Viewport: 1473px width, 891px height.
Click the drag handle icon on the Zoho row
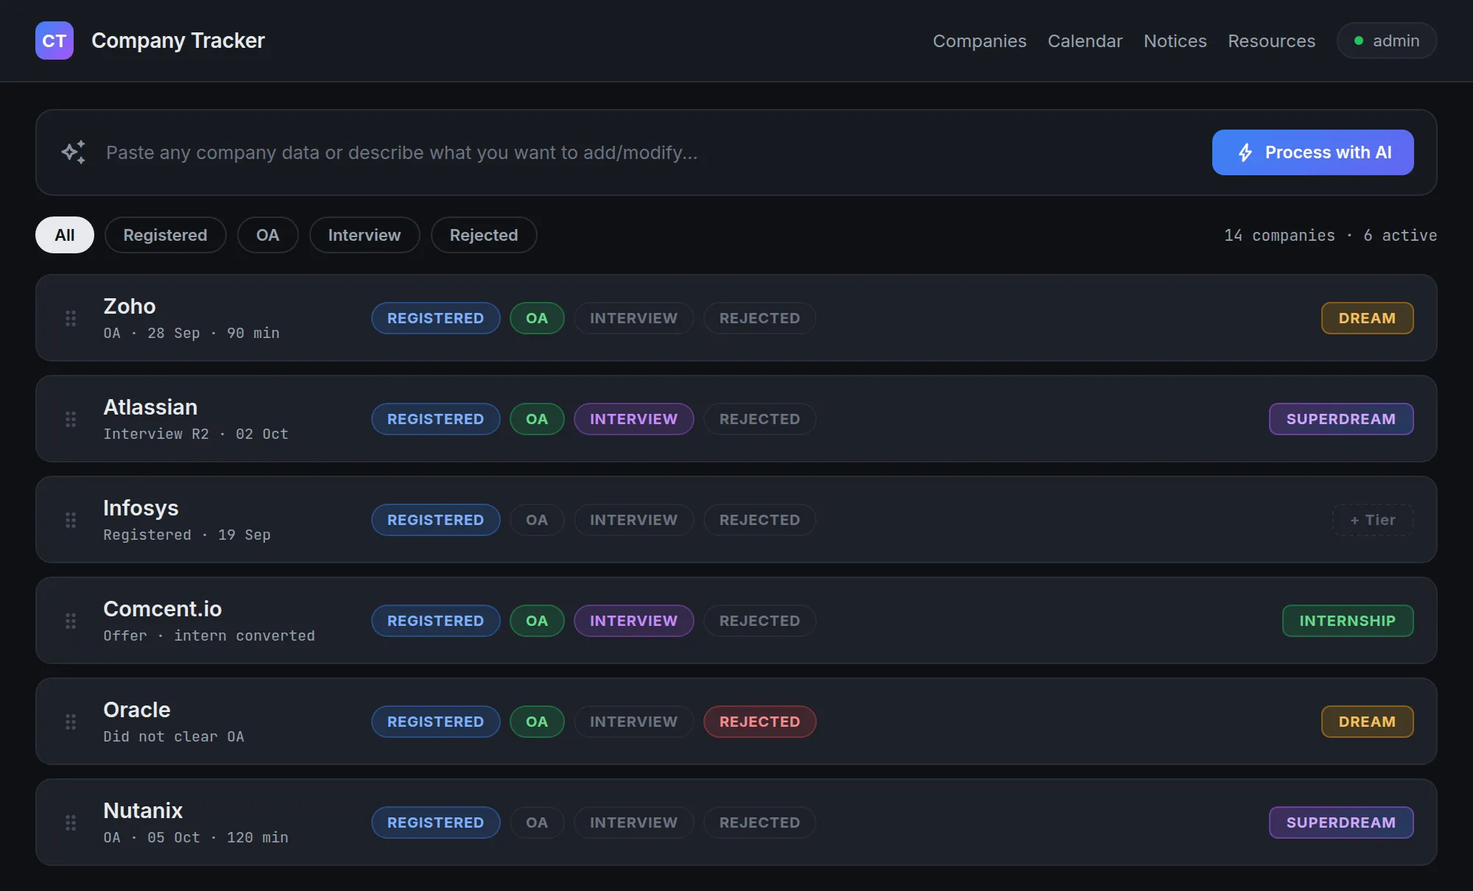tap(71, 318)
